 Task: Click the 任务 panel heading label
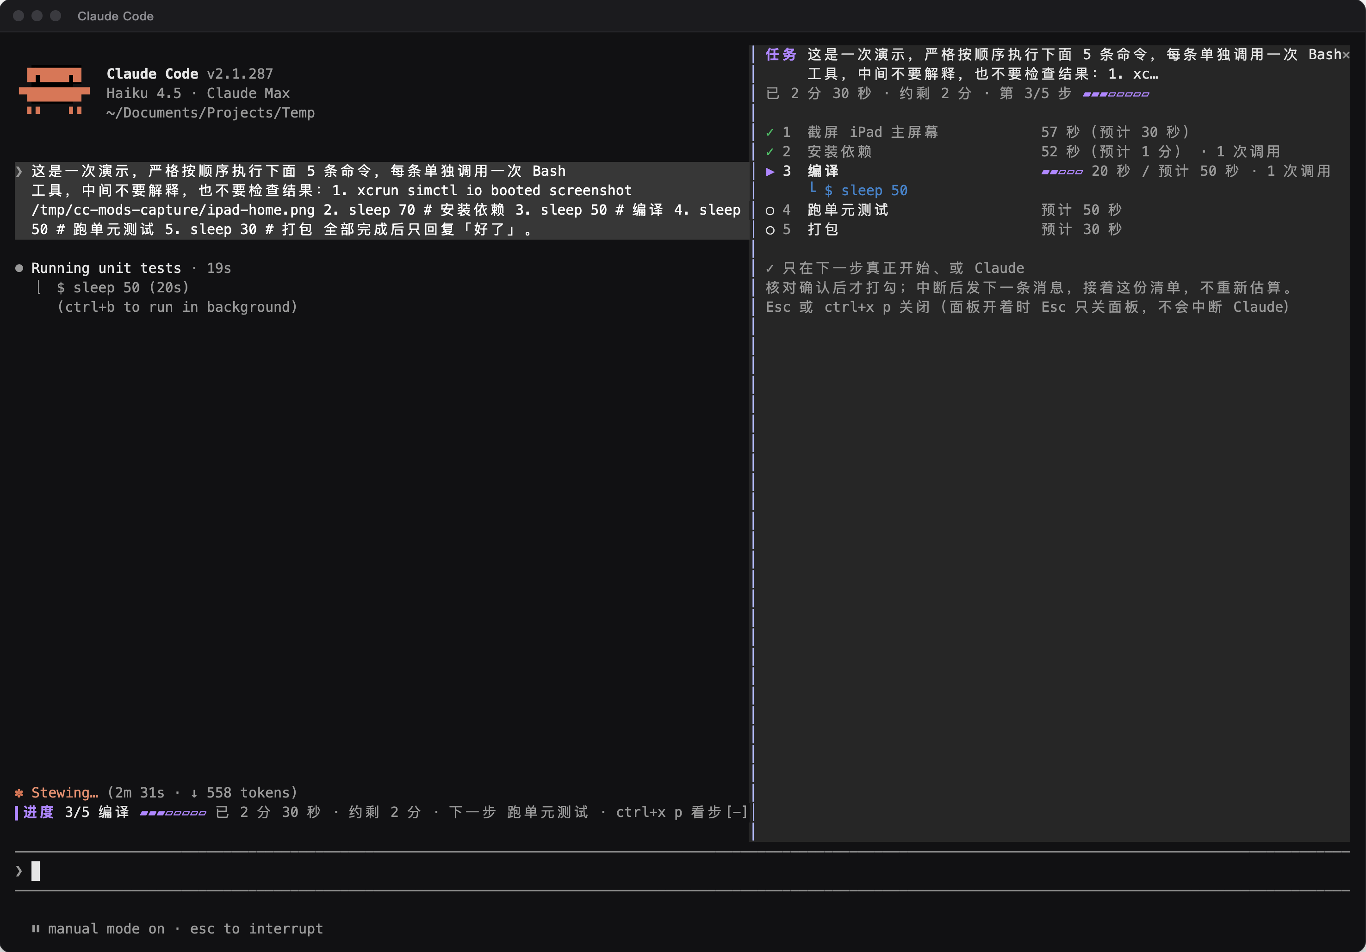pos(781,55)
